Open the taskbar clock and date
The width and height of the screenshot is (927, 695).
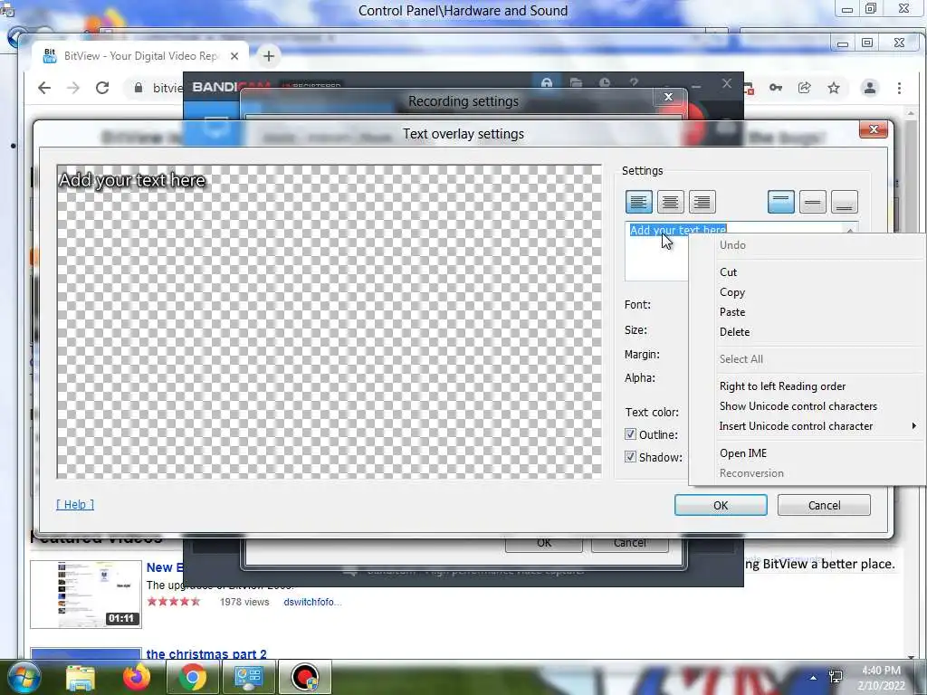881,678
